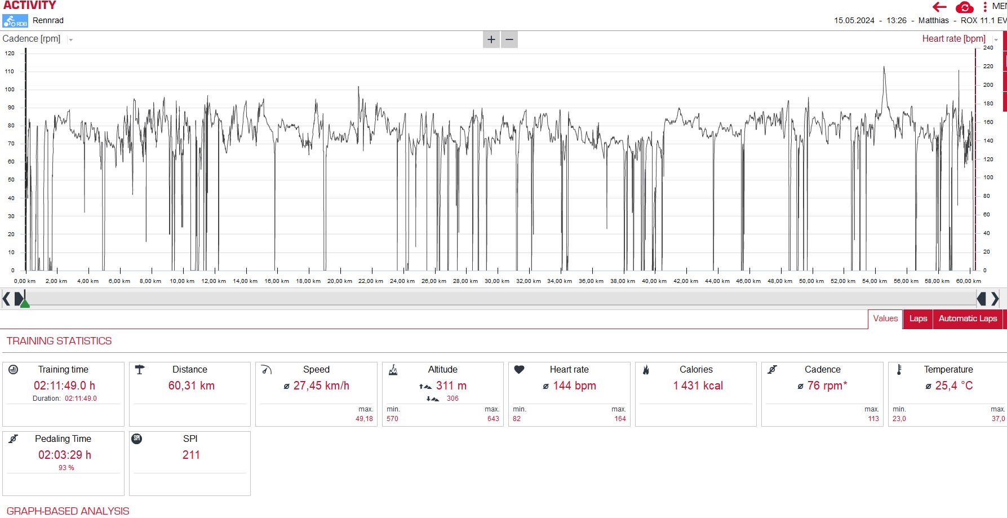Click the cloud sync icon
1007x518 pixels.
pos(964,7)
